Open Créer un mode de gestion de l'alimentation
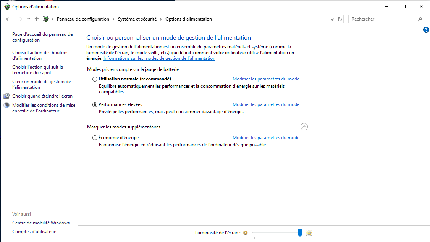This screenshot has height=242, width=430. 41,84
